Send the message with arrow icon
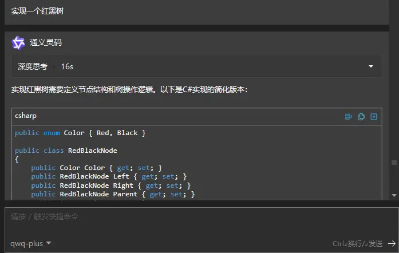Image resolution: width=399 pixels, height=253 pixels. (392, 243)
